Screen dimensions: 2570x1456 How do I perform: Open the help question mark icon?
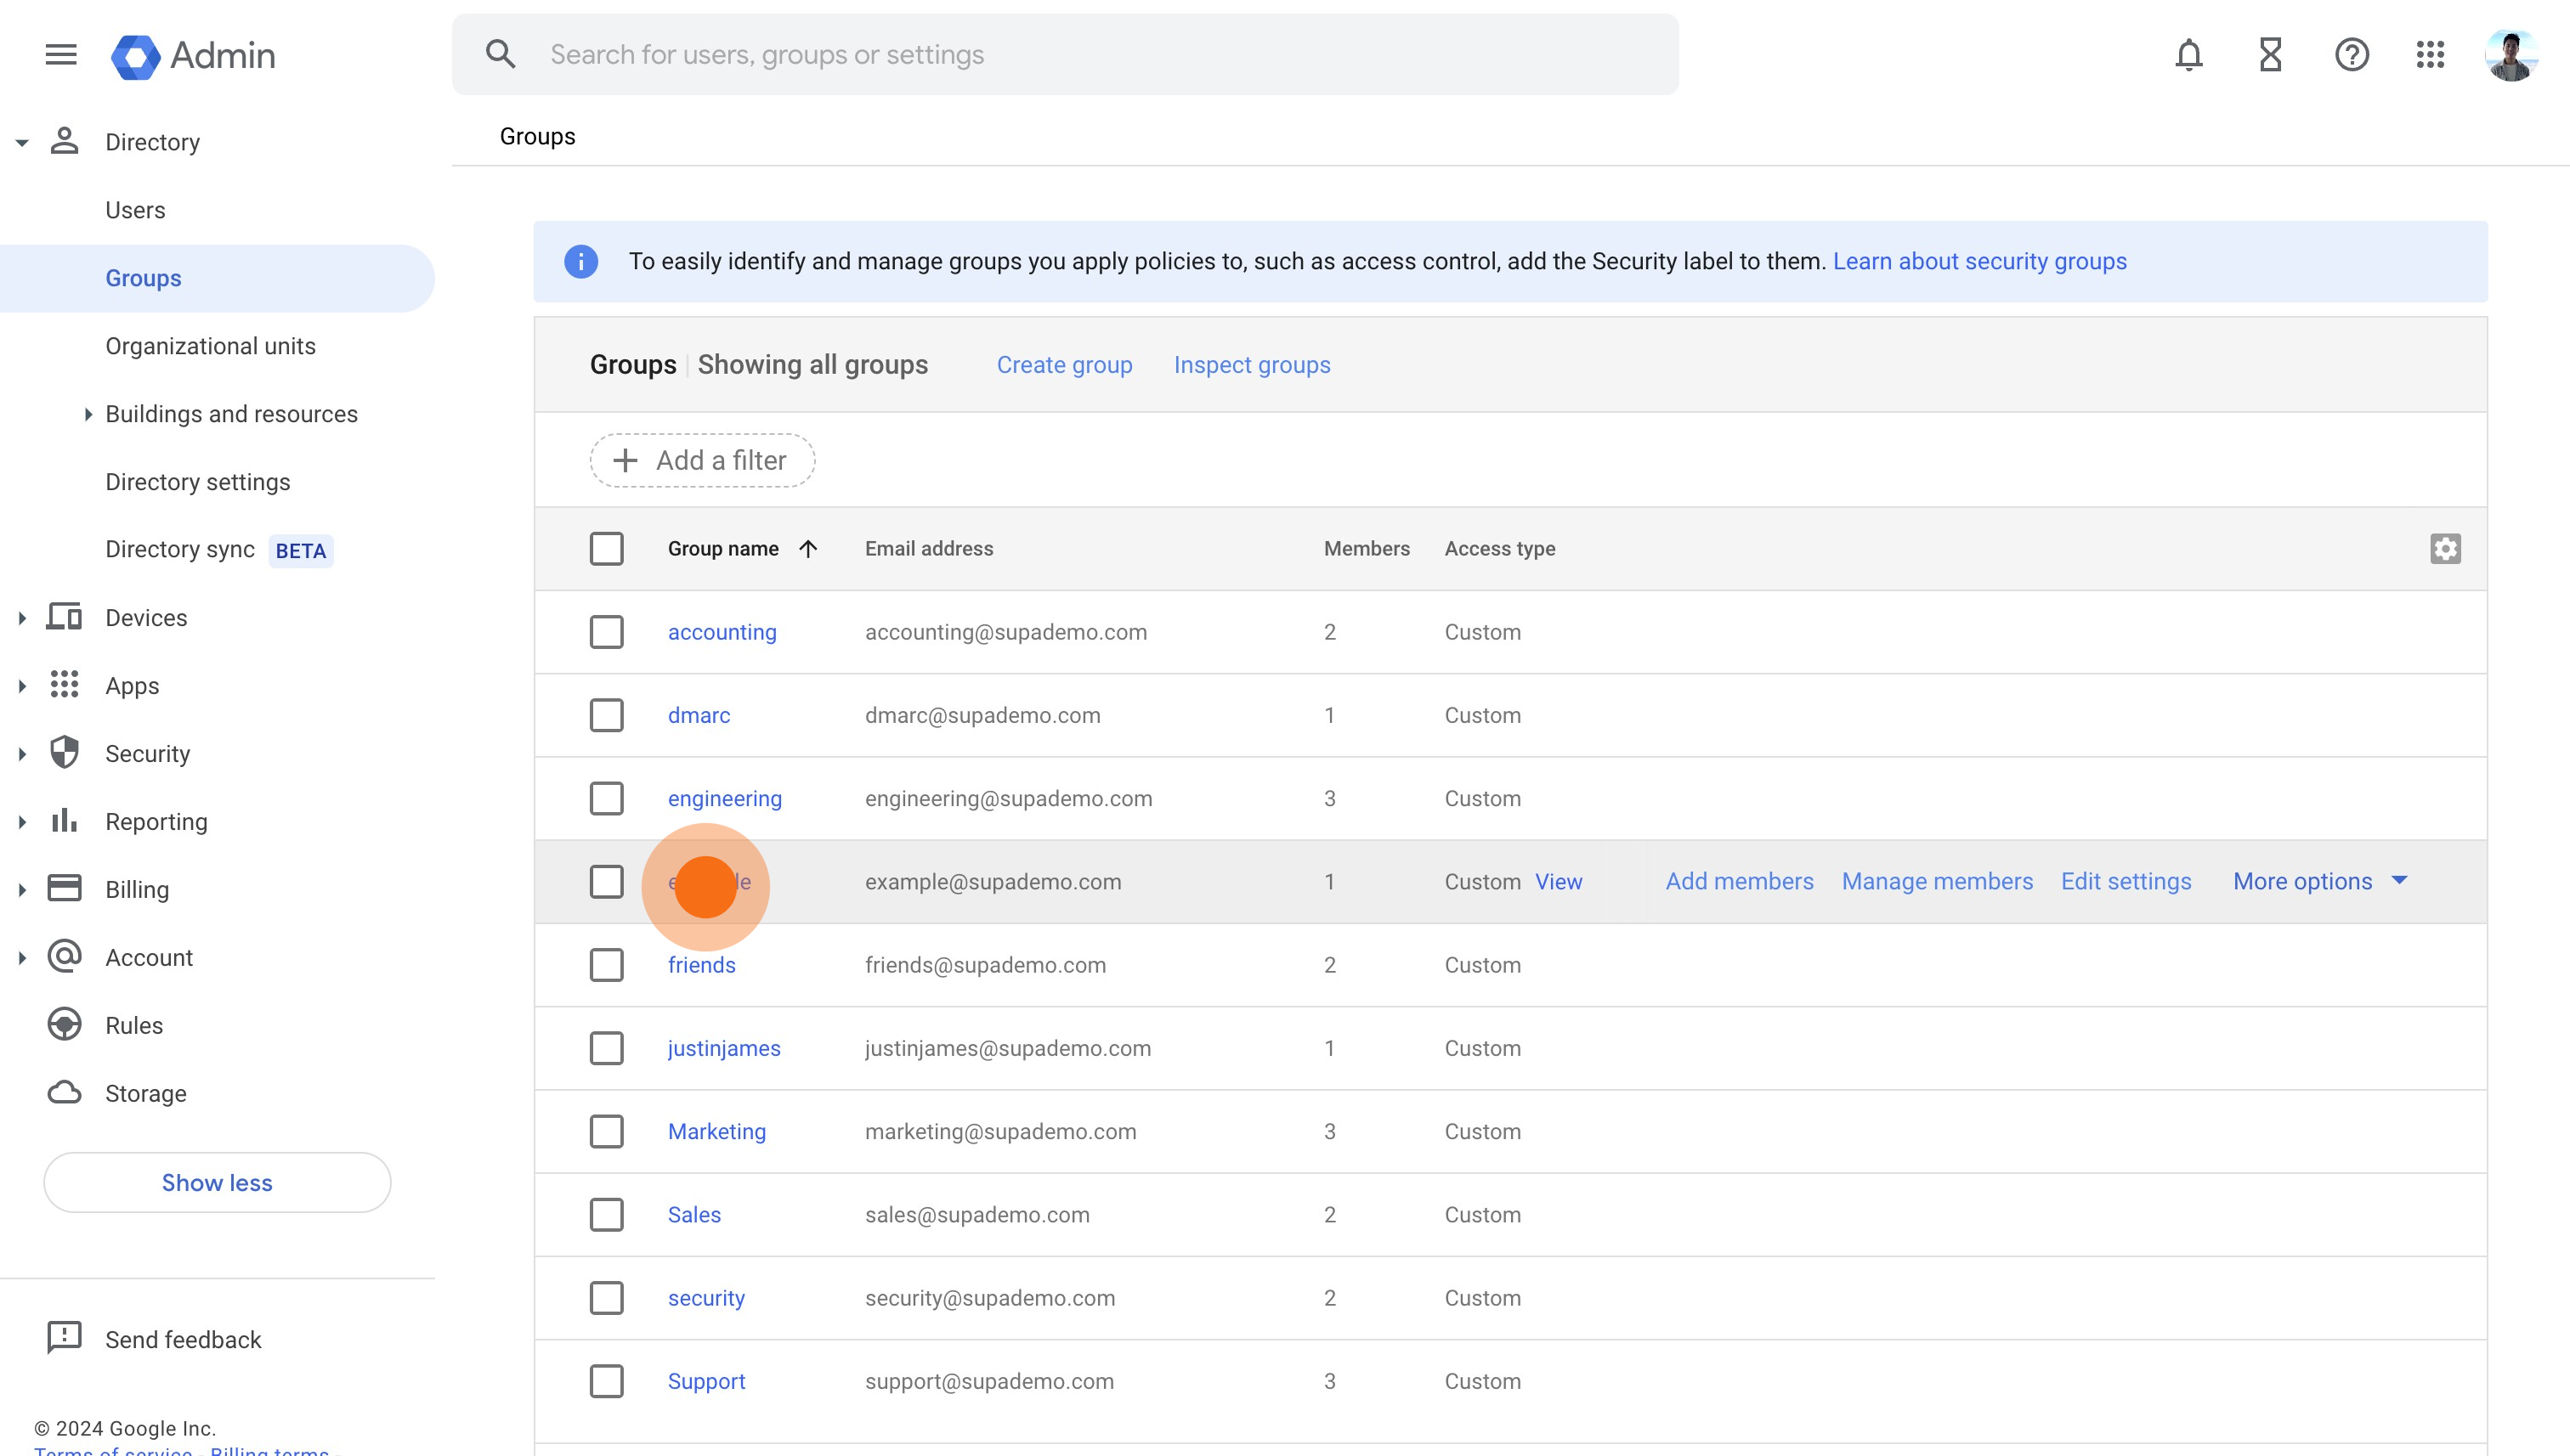pos(2351,55)
